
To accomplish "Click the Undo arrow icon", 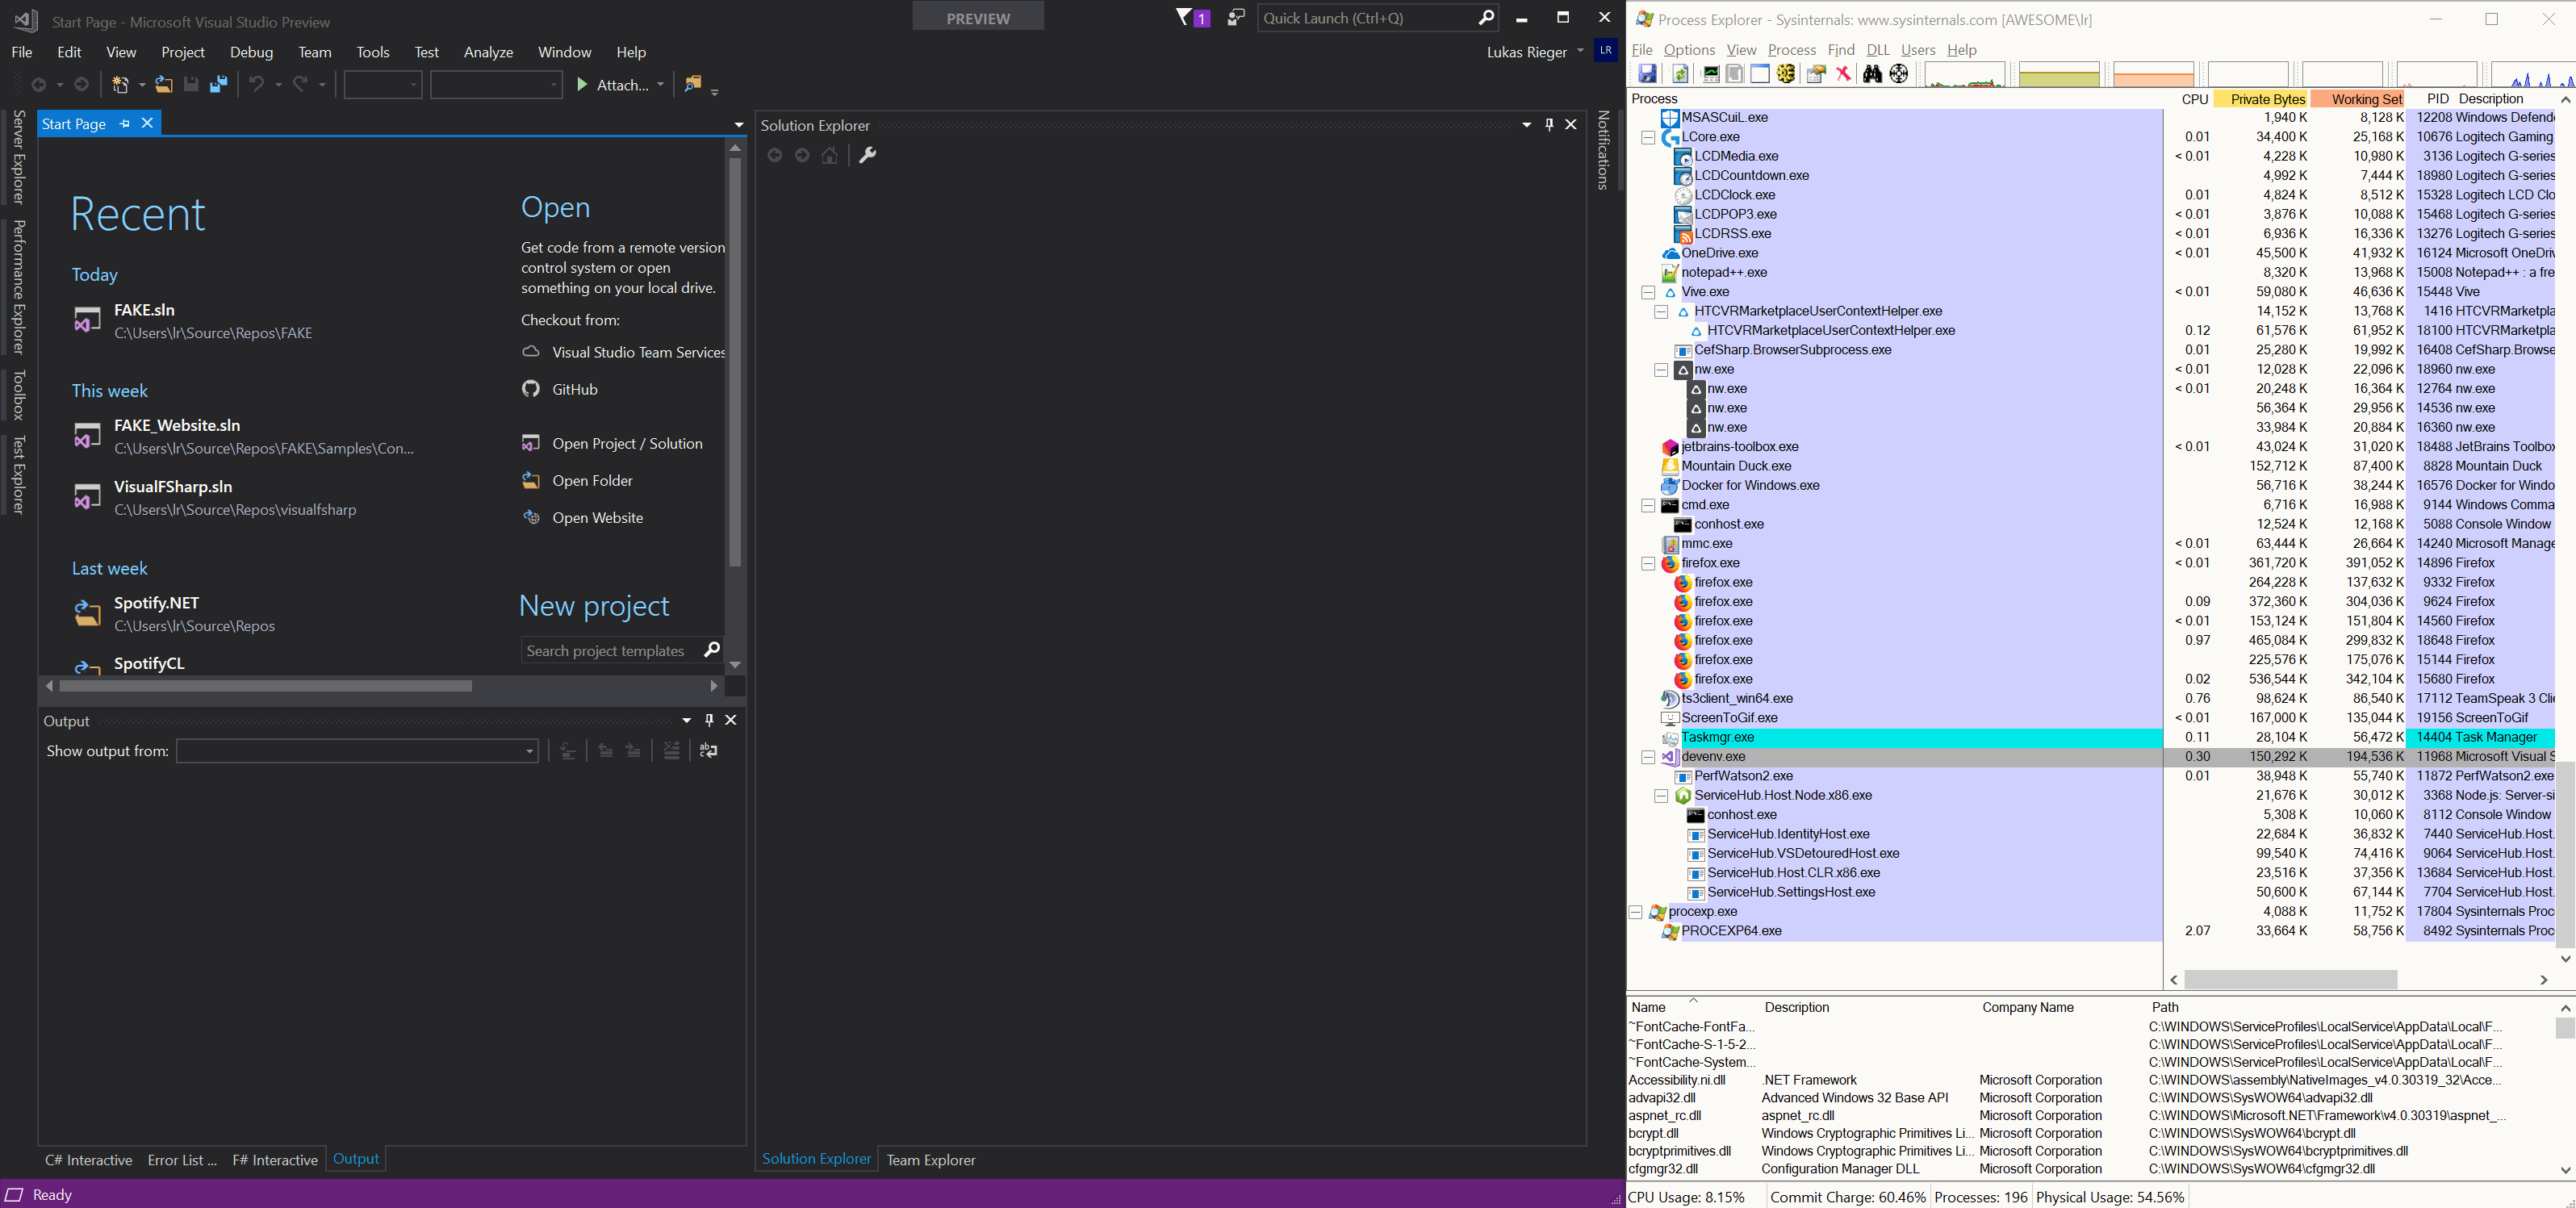I will click(x=258, y=85).
